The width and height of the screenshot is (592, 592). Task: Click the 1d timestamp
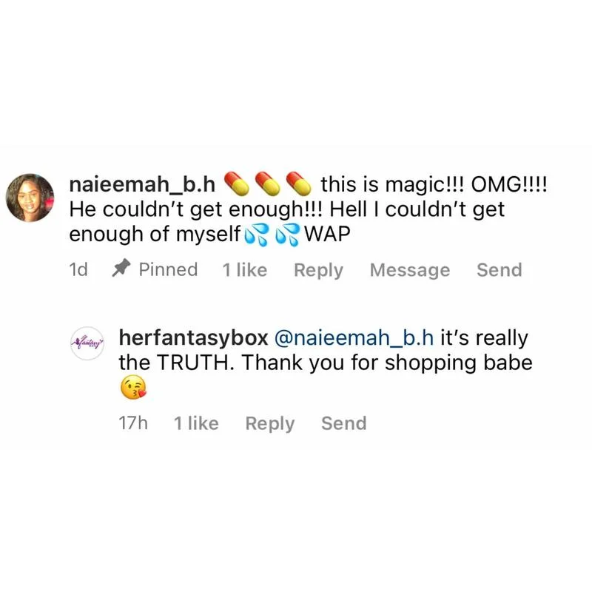pyautogui.click(x=78, y=270)
